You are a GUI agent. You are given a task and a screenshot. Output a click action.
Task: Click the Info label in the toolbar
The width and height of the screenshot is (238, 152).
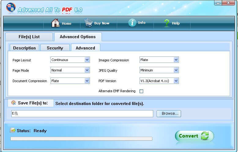(142, 23)
